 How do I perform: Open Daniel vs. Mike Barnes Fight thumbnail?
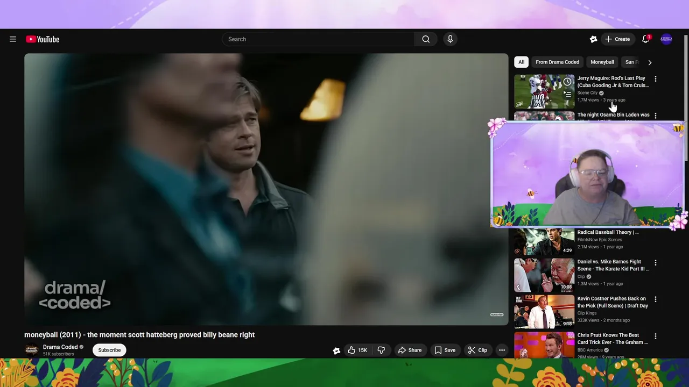tap(544, 275)
